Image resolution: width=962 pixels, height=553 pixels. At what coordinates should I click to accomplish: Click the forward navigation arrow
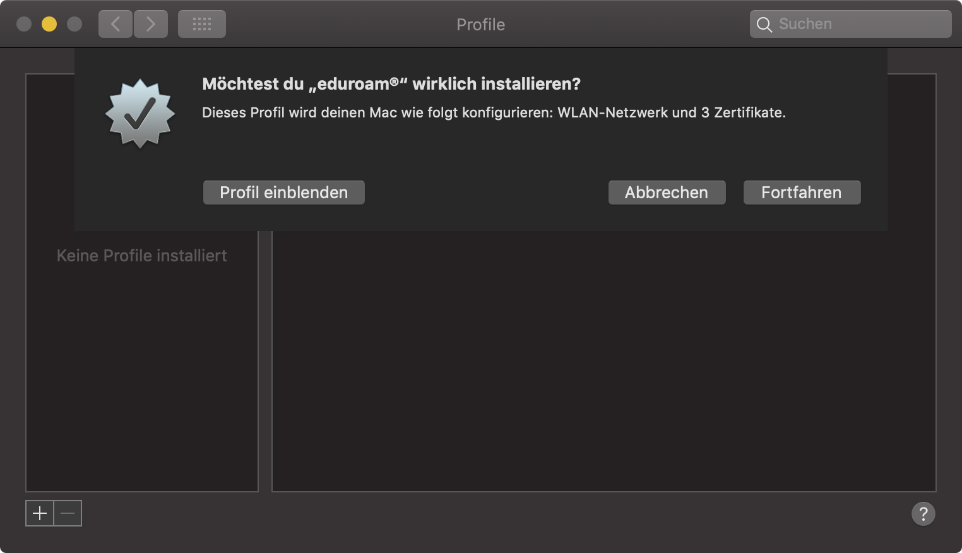point(151,25)
